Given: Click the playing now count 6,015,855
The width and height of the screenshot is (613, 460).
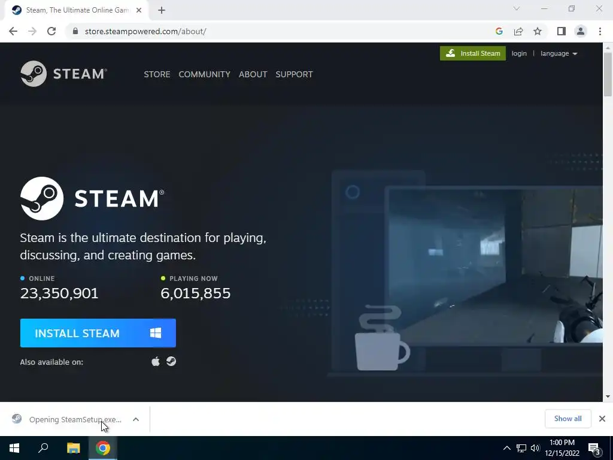Looking at the screenshot, I should (196, 293).
